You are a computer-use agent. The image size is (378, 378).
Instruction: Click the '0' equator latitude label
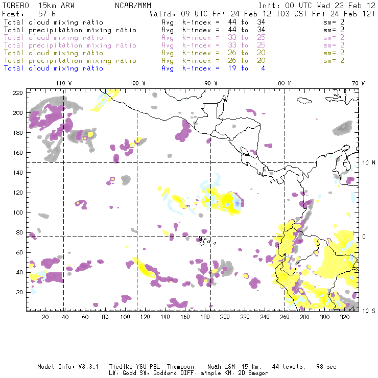tap(364, 237)
